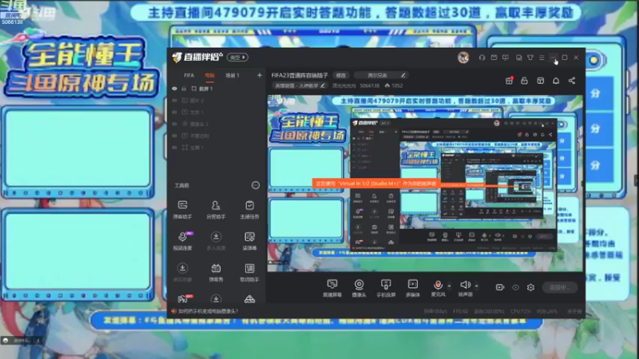
Task: Open the gift box icon with red dot
Action: pyautogui.click(x=509, y=81)
